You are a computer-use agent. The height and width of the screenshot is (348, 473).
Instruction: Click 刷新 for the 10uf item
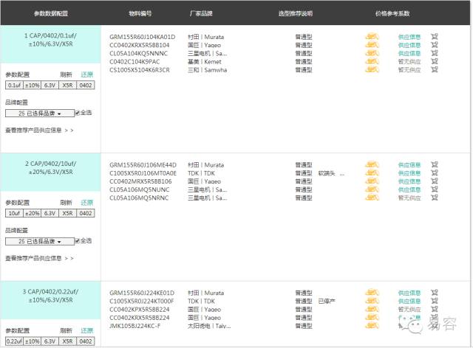pos(66,202)
